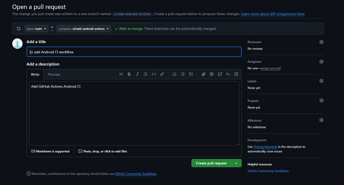Switch to the Preview tab
The height and width of the screenshot is (185, 344).
point(54,74)
